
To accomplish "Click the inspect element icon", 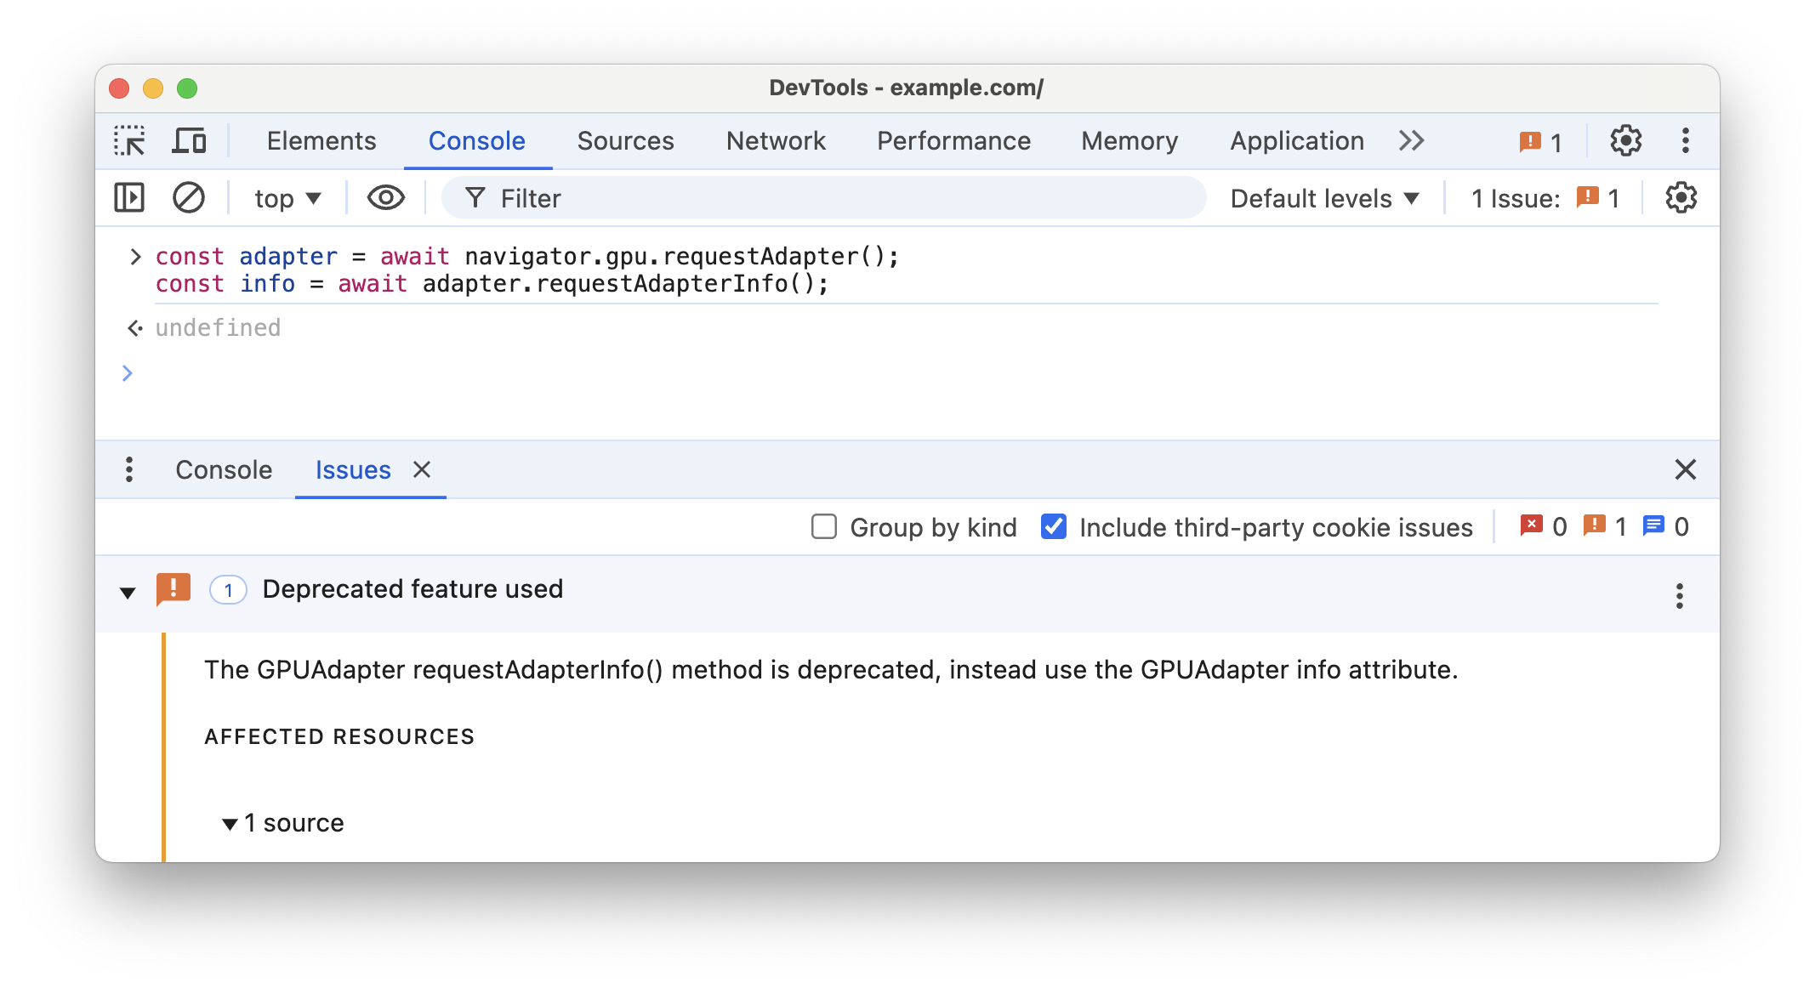I will tap(131, 141).
